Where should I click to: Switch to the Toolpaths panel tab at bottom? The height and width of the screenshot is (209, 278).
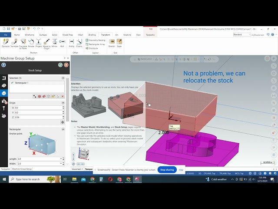[x=5, y=169]
